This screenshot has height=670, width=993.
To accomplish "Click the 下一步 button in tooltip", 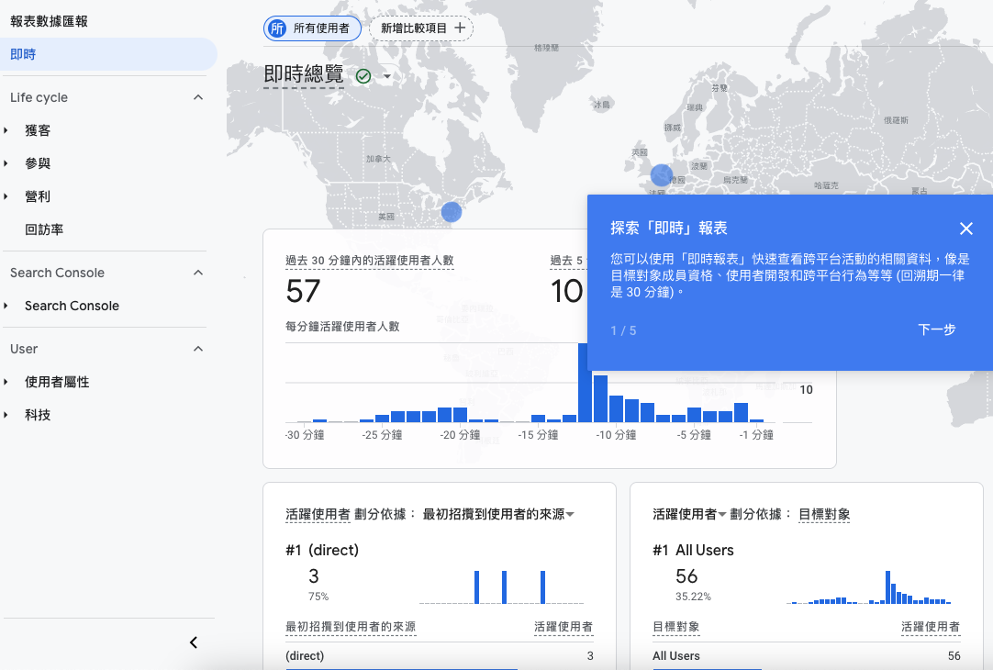I will click(x=936, y=329).
